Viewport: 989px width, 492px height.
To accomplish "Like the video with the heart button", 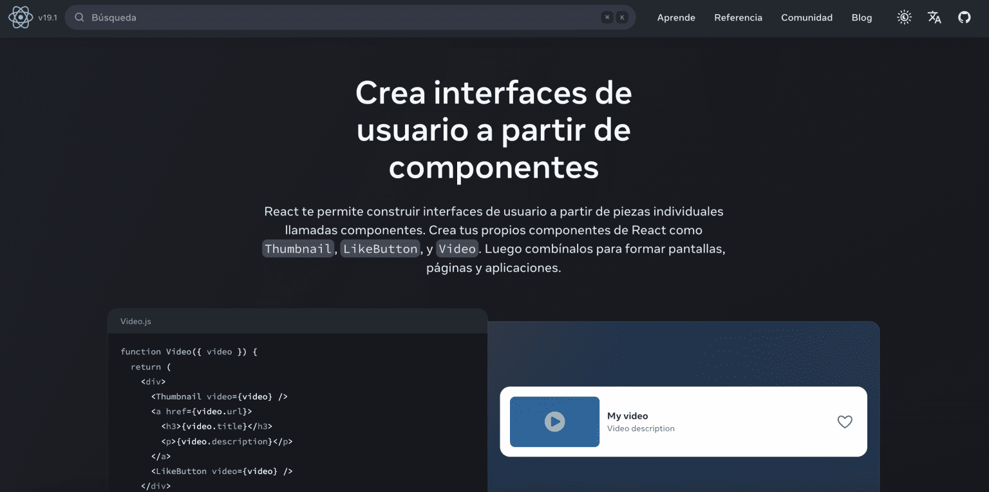I will 844,422.
